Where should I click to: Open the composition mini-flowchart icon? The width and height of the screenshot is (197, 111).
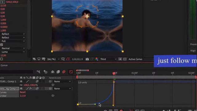38,72
